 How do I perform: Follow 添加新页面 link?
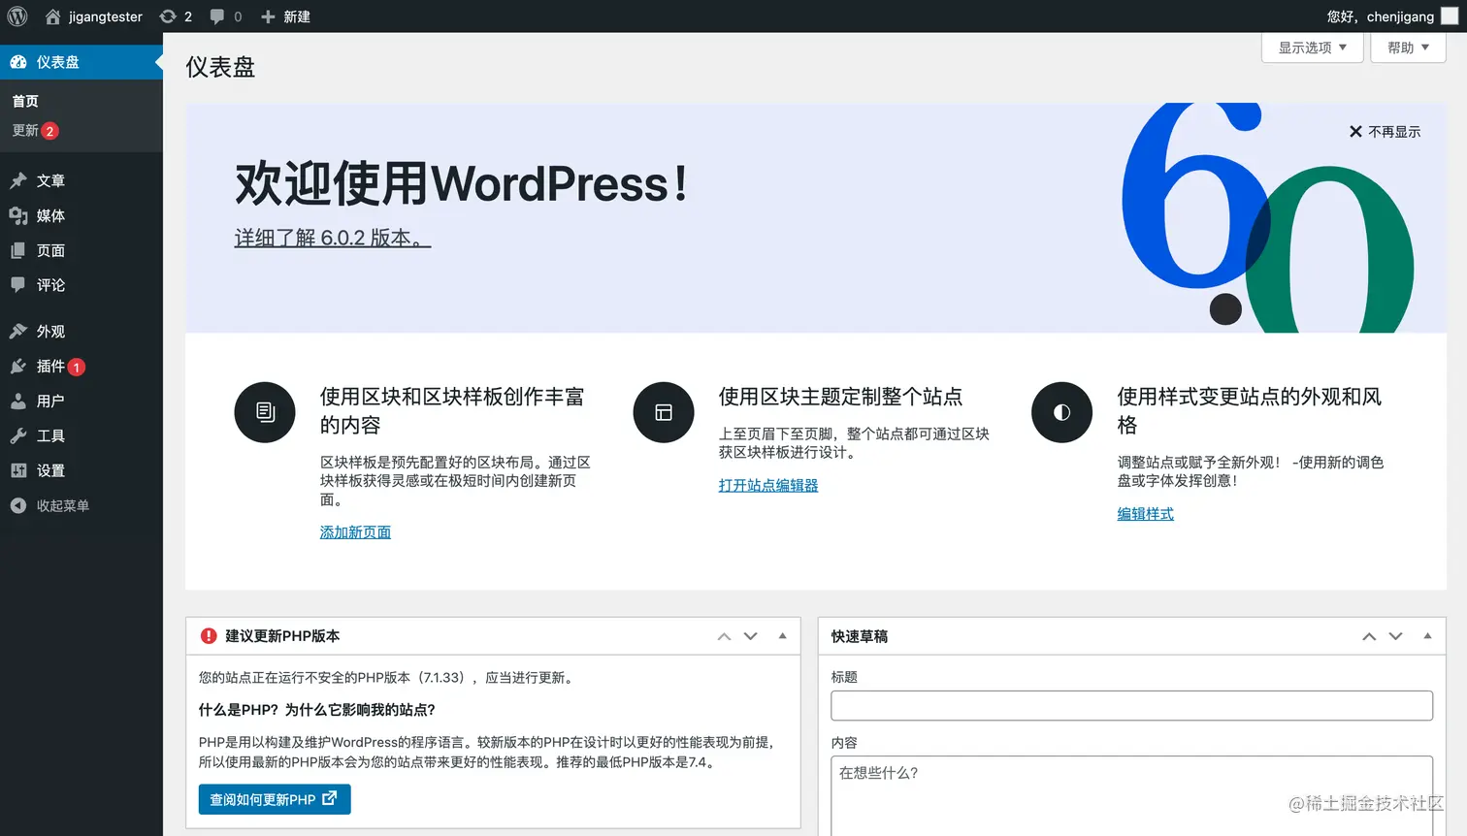pos(355,532)
